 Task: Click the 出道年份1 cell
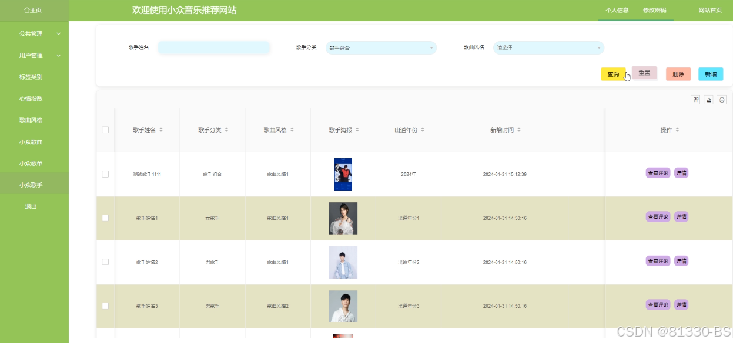coord(409,218)
